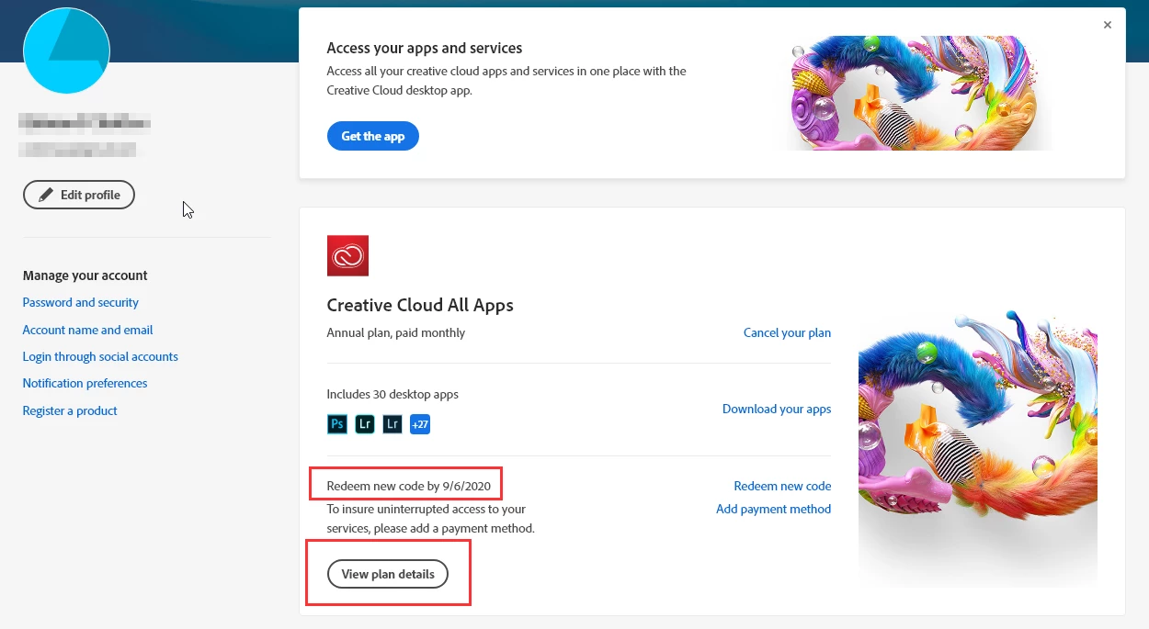Open Notification preferences link
Viewport: 1149px width, 629px height.
point(85,383)
